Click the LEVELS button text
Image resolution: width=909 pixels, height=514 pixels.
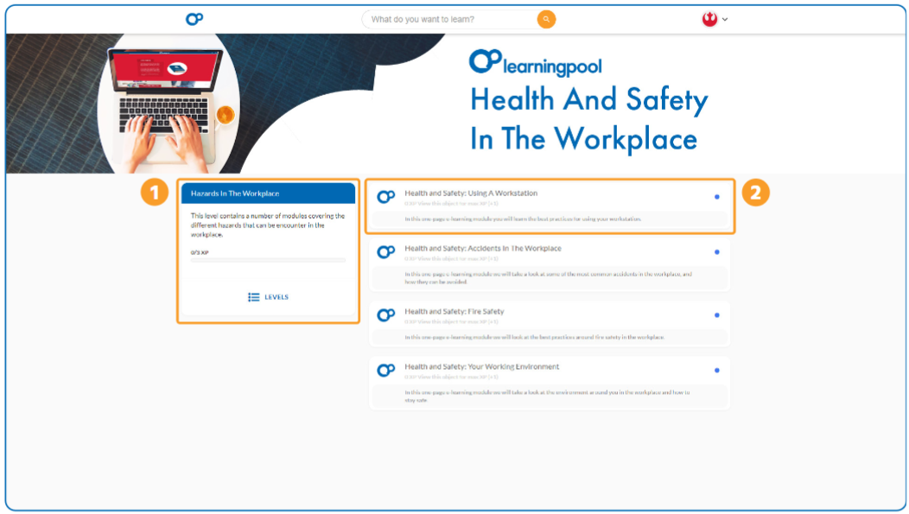(277, 297)
